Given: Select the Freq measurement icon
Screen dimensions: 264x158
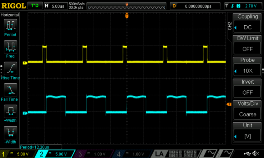Looking at the screenshot, I should click(10, 47).
